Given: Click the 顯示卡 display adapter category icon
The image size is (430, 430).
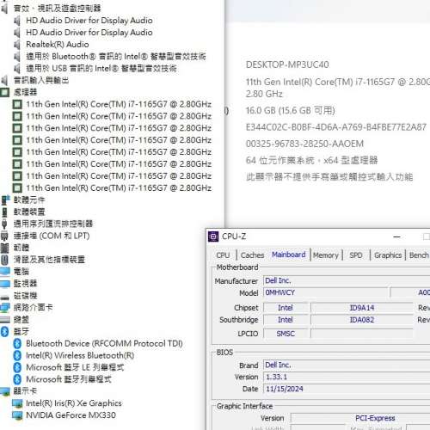Looking at the screenshot, I should pos(5,391).
